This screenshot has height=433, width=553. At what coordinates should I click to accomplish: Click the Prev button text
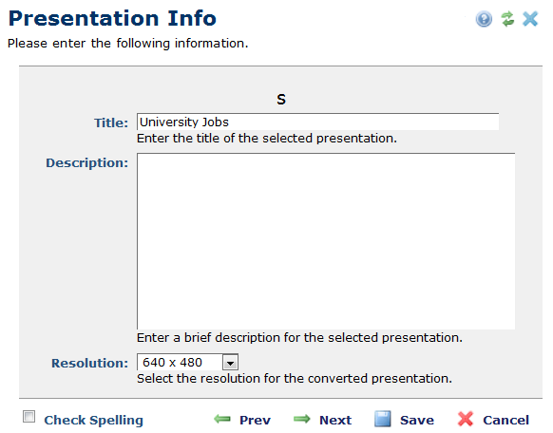tap(255, 420)
